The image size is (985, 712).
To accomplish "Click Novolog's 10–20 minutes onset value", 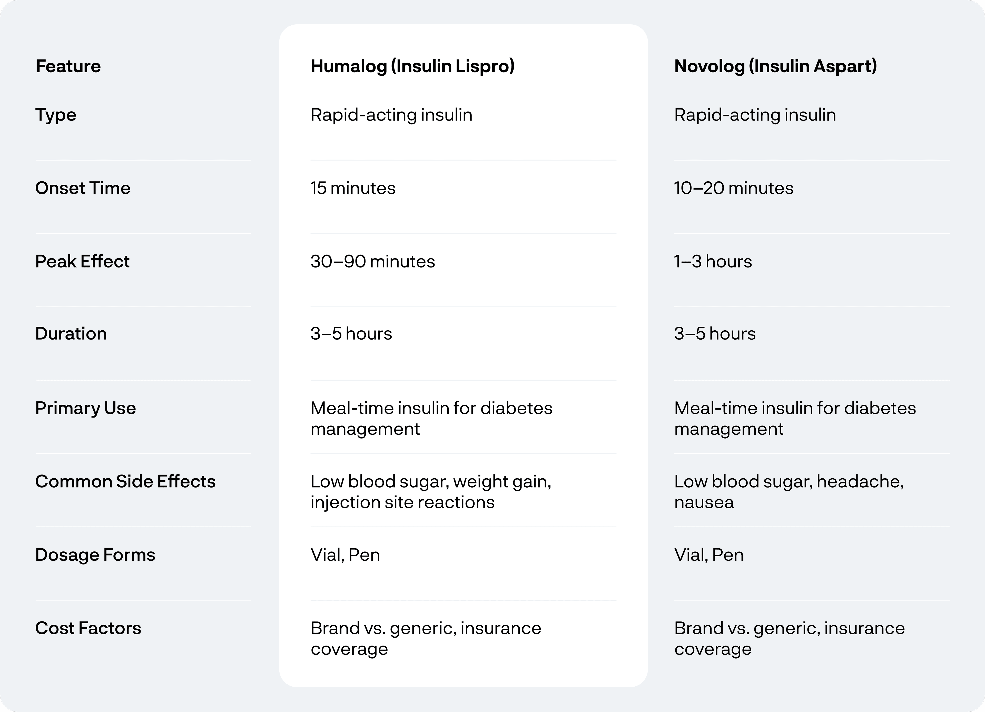I will (x=734, y=189).
